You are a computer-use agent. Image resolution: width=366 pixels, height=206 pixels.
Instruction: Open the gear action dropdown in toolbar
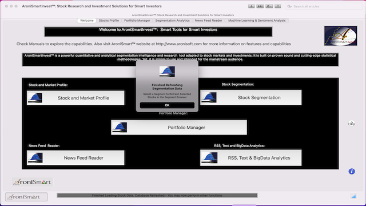pyautogui.click(x=269, y=6)
